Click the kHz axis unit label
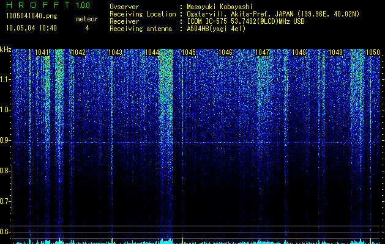This screenshot has height=244, width=385. click(6, 49)
